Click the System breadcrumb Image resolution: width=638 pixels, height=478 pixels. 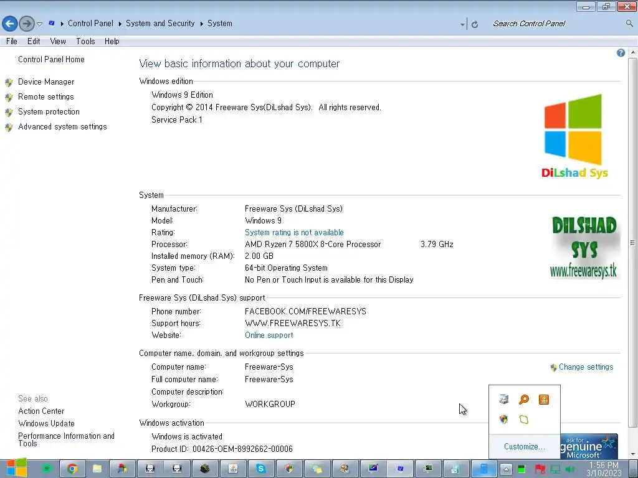pyautogui.click(x=220, y=24)
